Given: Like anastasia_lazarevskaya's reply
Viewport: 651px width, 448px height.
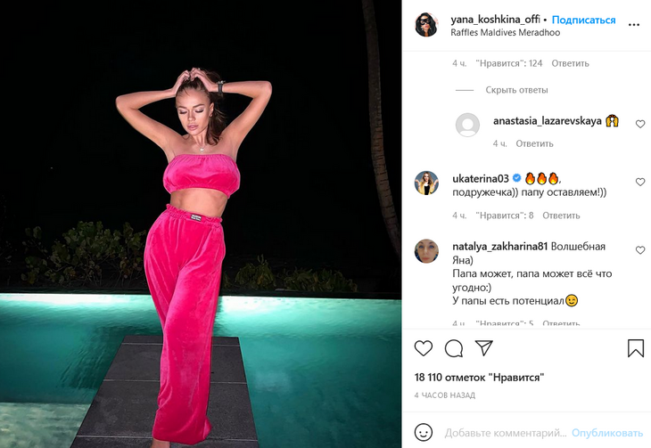Looking at the screenshot, I should (640, 124).
